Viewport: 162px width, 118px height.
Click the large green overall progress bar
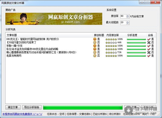83,108
